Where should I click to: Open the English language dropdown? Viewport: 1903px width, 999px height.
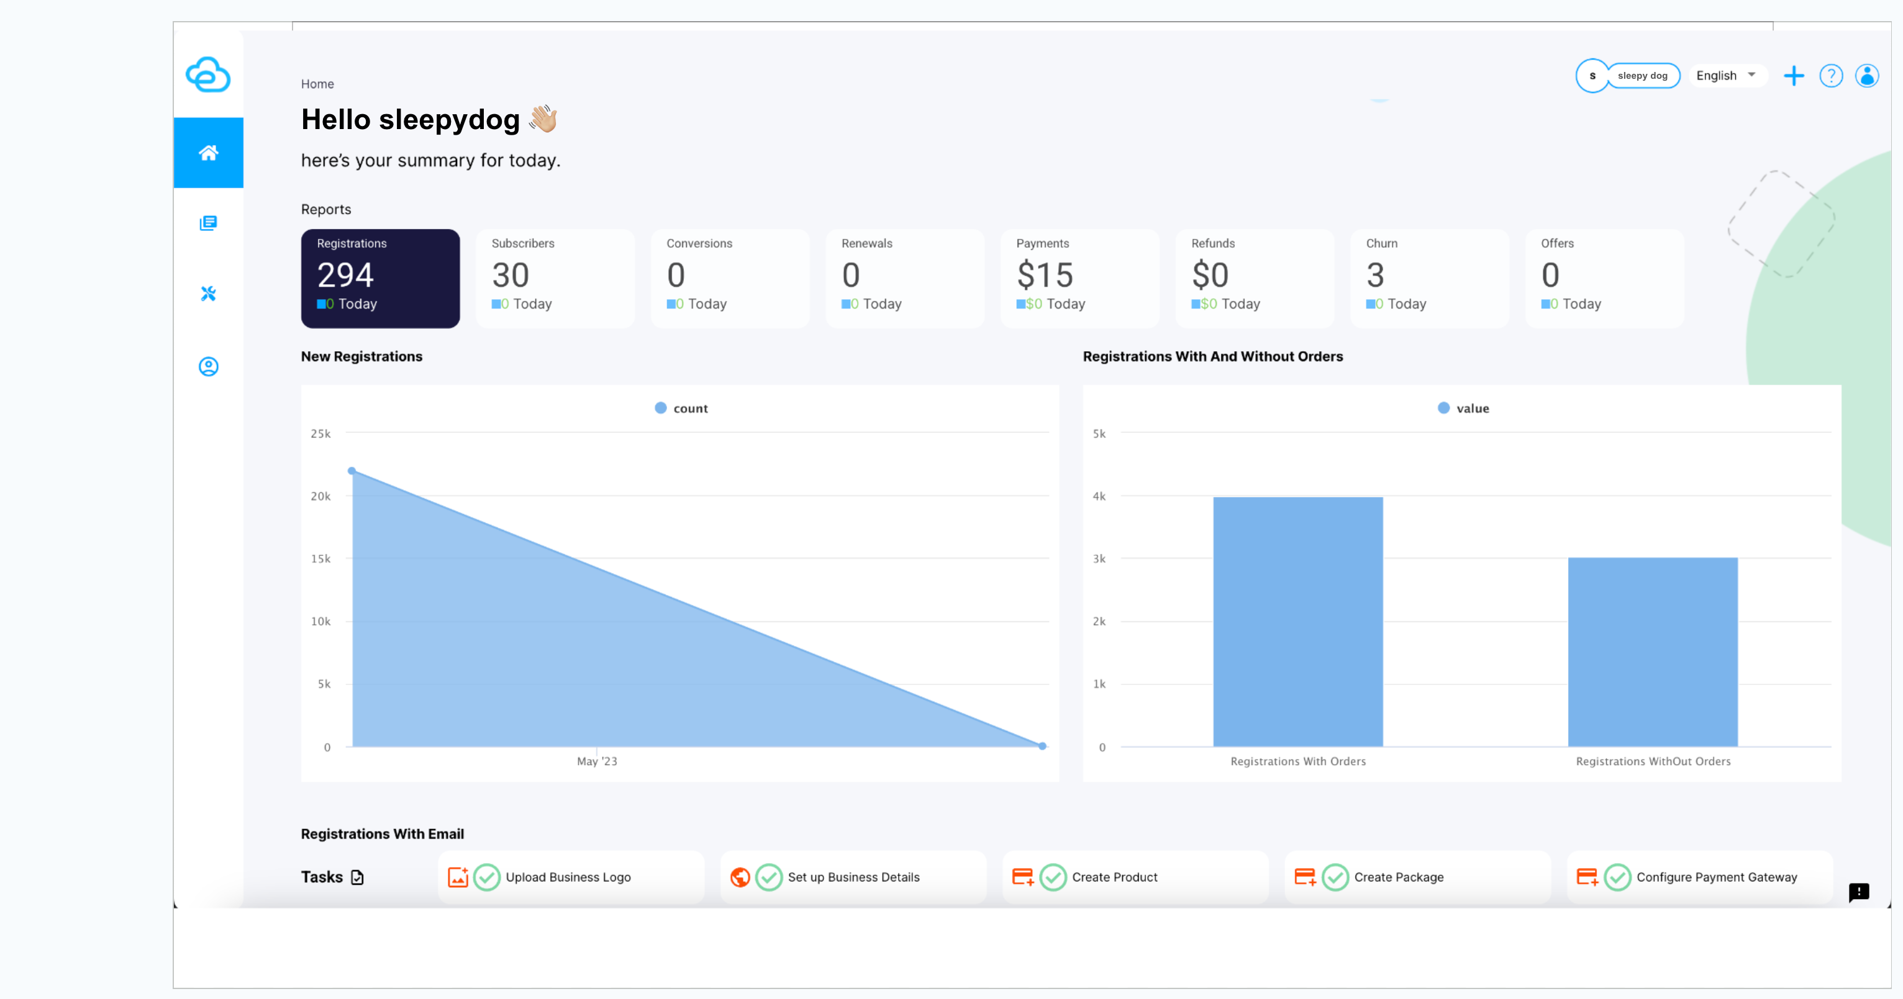pyautogui.click(x=1726, y=76)
